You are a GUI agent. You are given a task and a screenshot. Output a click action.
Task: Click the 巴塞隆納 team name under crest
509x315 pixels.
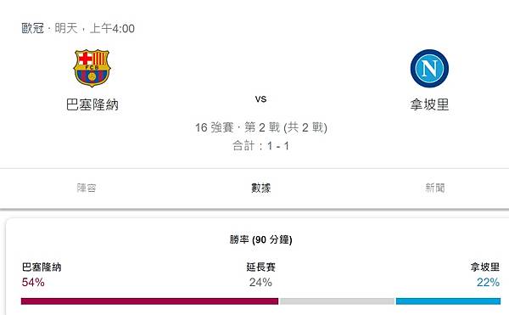[92, 104]
